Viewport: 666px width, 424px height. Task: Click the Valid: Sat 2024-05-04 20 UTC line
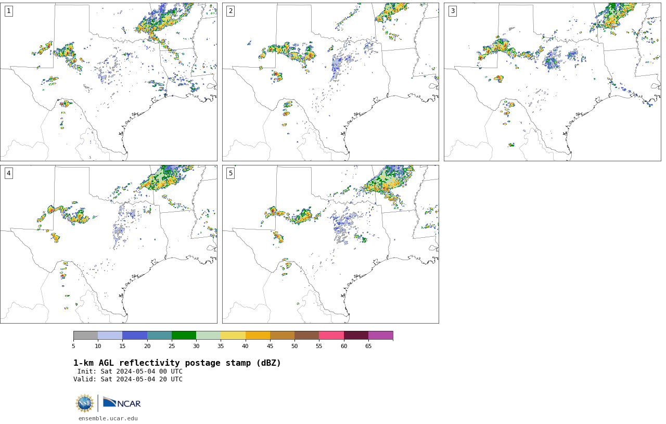(128, 379)
